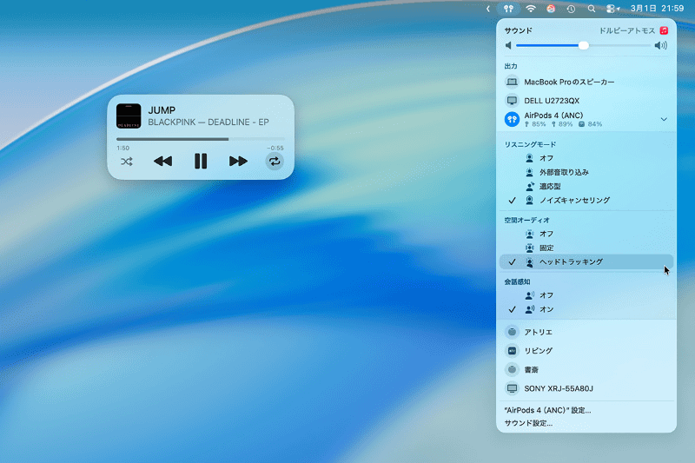Open サウンド設定...

528,423
